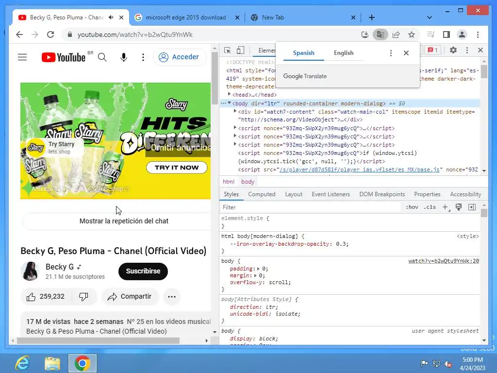Open a new tab with the plus button

pyautogui.click(x=372, y=17)
